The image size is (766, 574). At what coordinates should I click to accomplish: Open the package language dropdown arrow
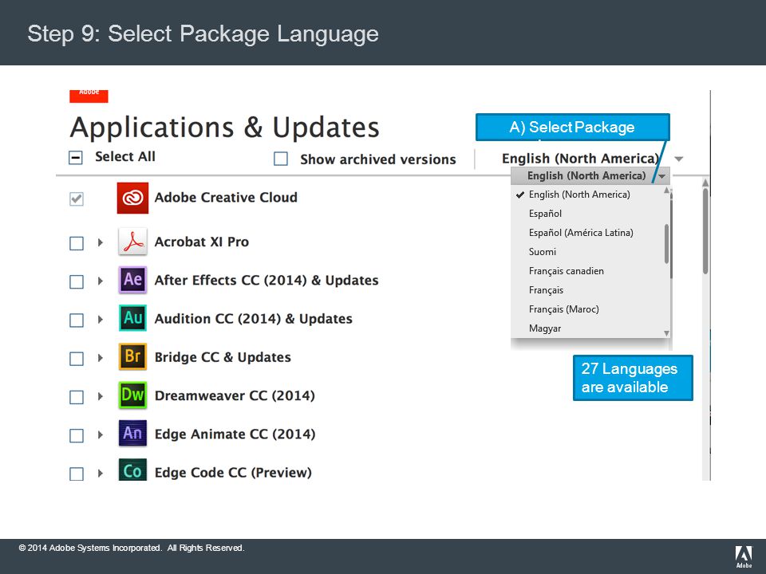678,159
